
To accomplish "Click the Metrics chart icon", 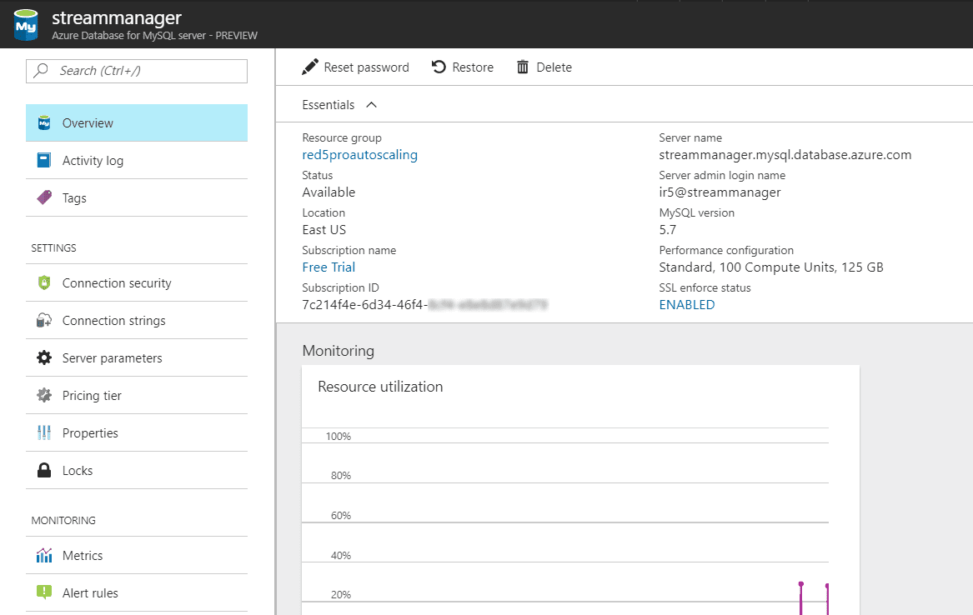I will pyautogui.click(x=44, y=556).
